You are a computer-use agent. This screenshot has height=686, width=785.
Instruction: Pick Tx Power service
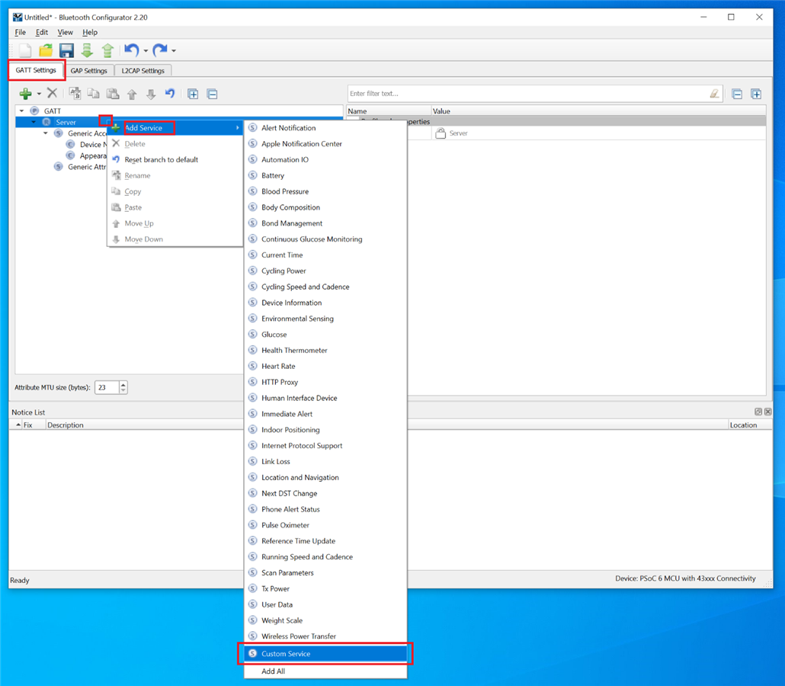pos(325,588)
